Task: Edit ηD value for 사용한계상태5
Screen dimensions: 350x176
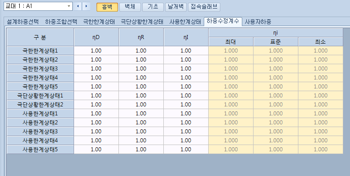Action: [96, 149]
